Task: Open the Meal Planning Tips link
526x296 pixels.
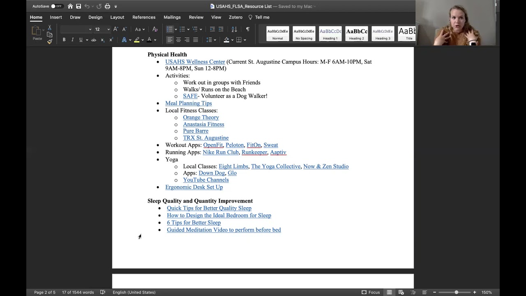Action: coord(189,103)
